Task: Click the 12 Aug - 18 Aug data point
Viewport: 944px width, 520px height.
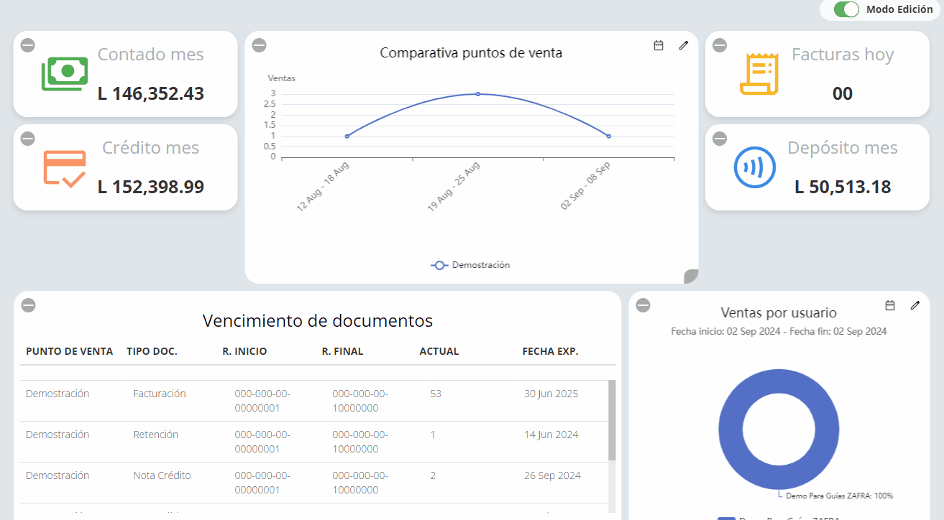Action: pyautogui.click(x=347, y=136)
